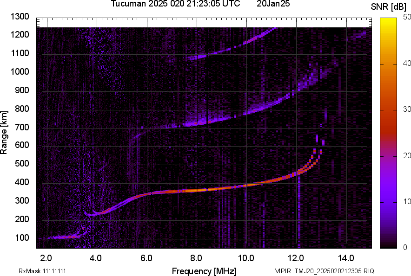Click the frequency tick label '10.0'

[246, 258]
